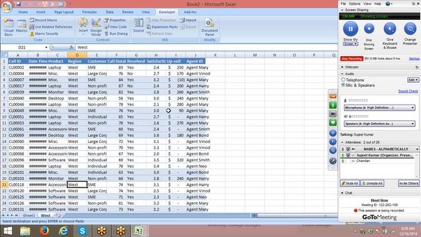Screen dimensions: 421x237
Task: Click the Mute All button
Action: point(350,183)
